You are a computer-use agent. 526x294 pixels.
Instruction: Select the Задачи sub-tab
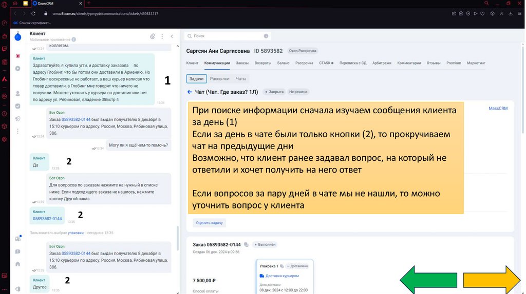pyautogui.click(x=197, y=79)
